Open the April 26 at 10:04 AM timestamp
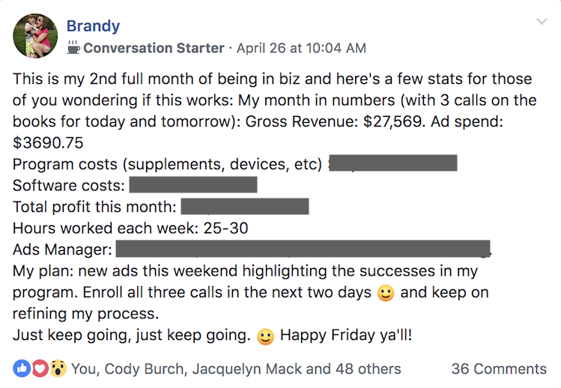The image size is (561, 388). tap(302, 48)
